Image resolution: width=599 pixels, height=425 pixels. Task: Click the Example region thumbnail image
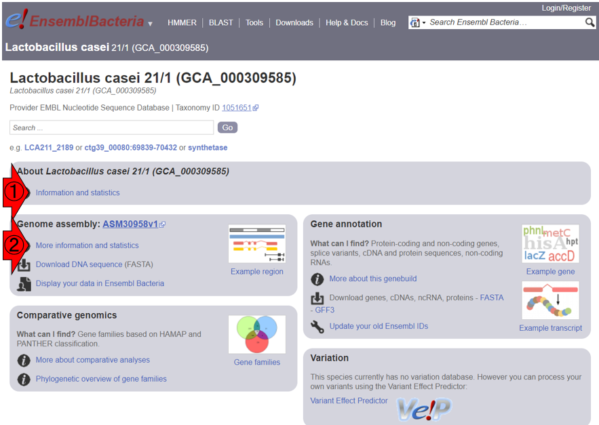(257, 243)
